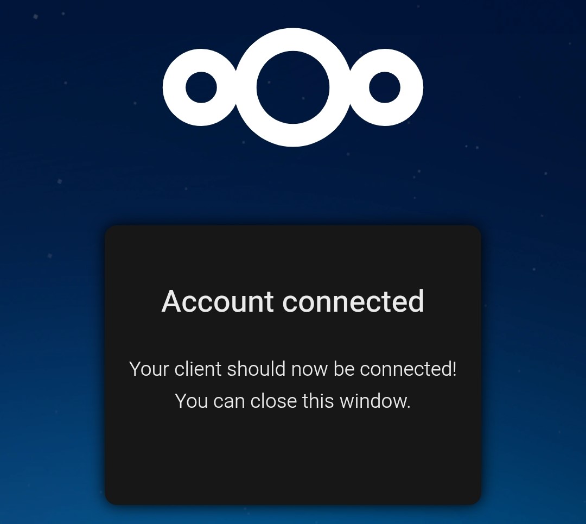Image resolution: width=586 pixels, height=524 pixels.
Task: Click the word 'connected' in the heading
Action: click(354, 301)
